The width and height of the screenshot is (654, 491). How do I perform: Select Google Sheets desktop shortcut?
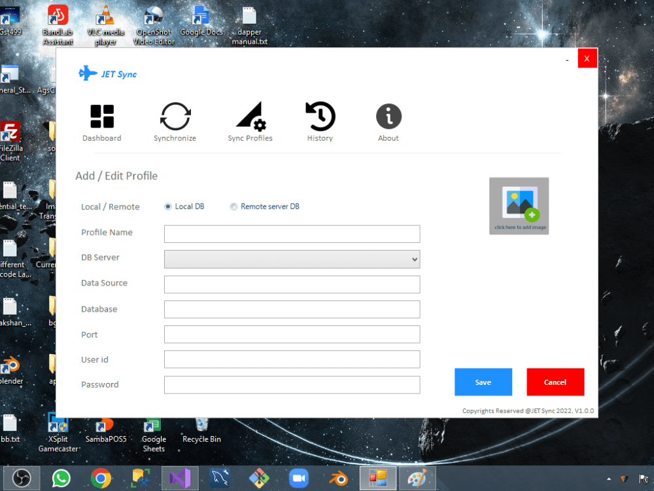click(x=154, y=434)
